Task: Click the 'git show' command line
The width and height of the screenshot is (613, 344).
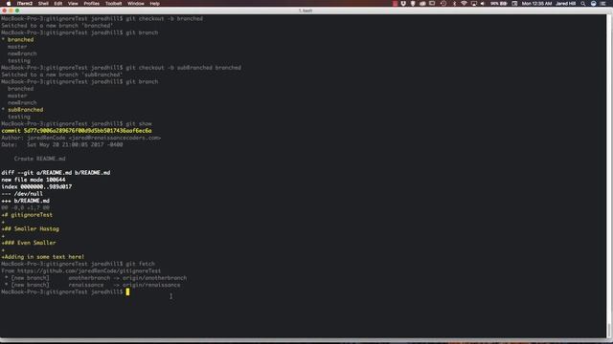Action: tap(77, 123)
